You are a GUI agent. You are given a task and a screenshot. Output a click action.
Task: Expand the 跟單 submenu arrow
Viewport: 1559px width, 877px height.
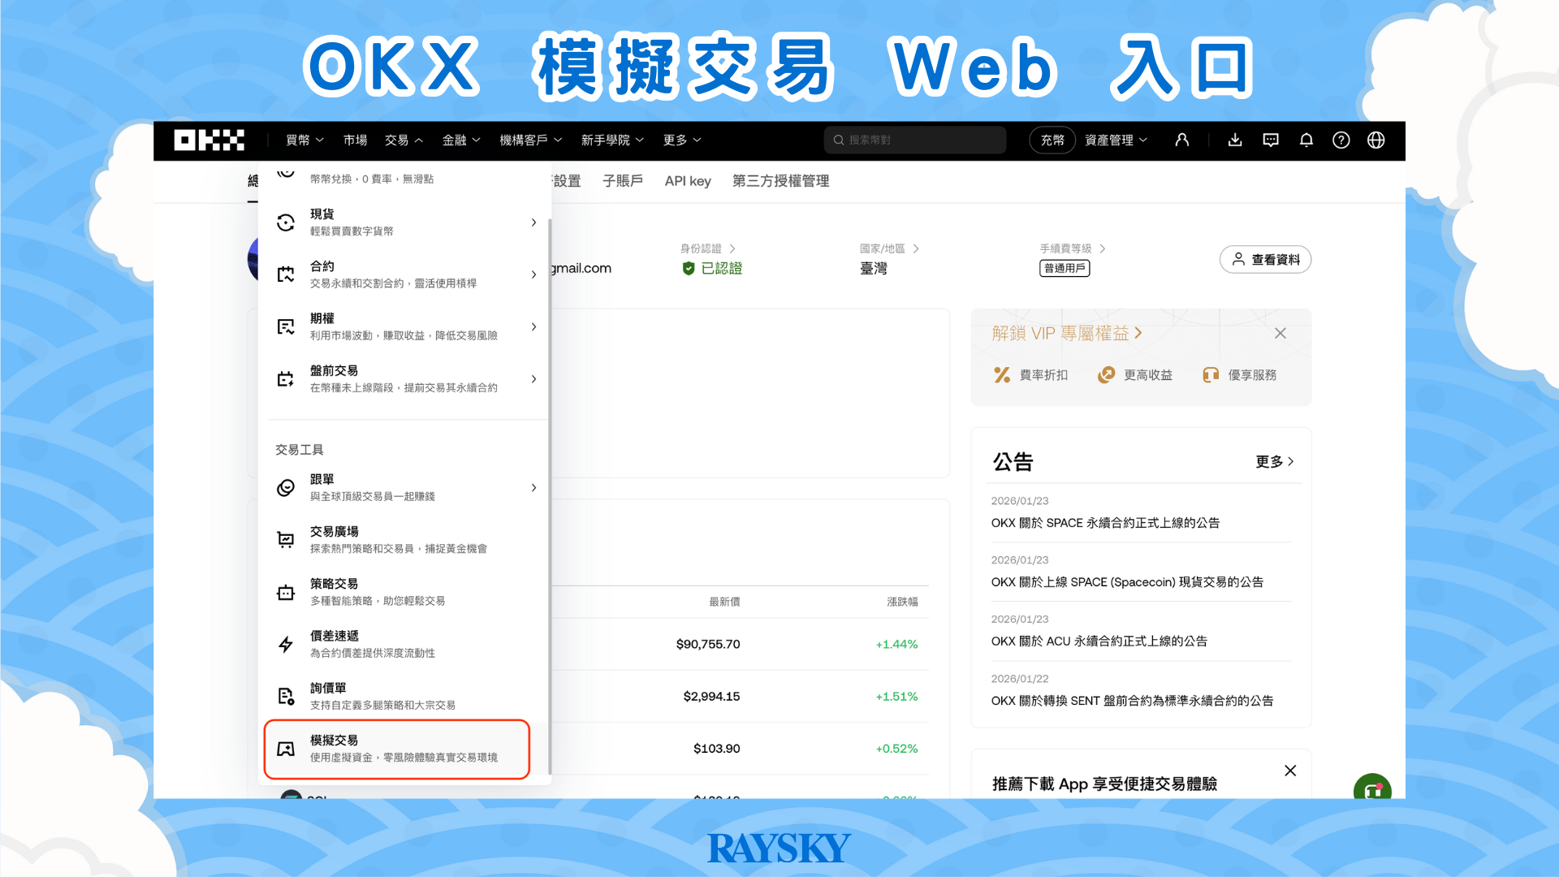533,488
